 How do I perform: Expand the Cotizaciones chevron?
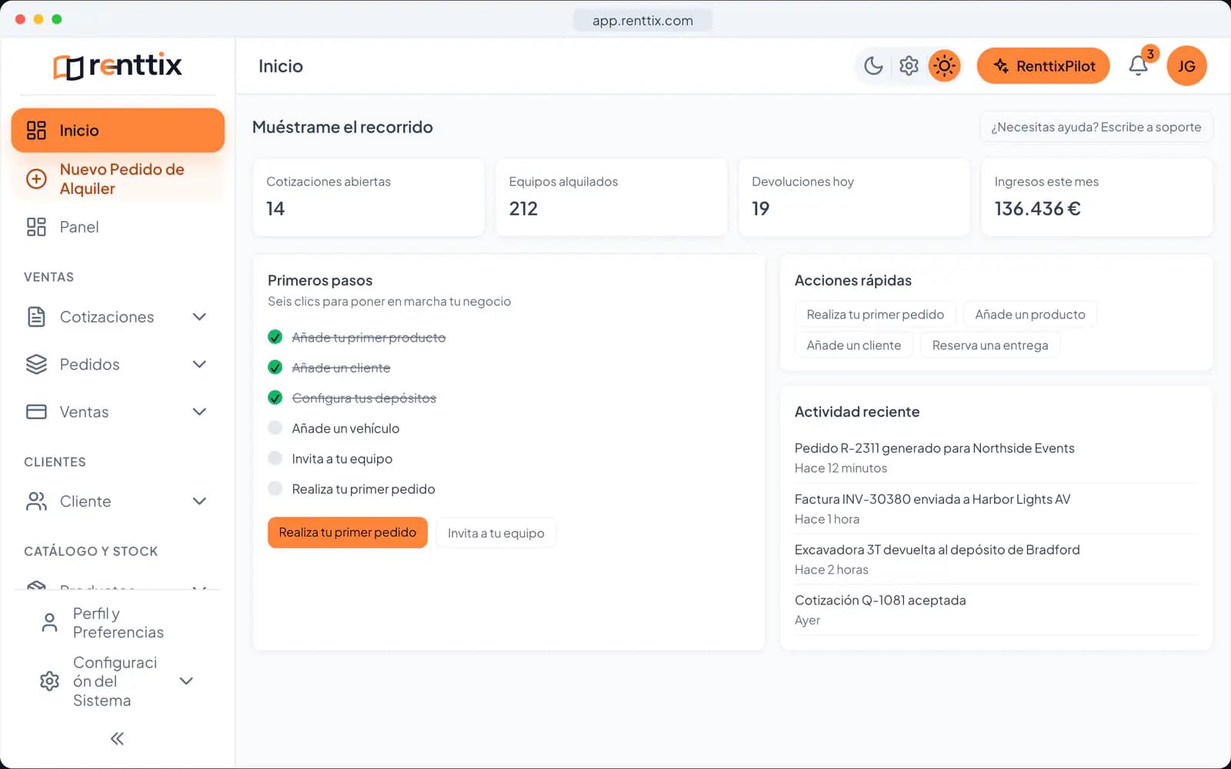click(199, 317)
